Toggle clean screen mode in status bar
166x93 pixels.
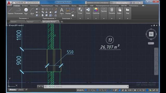[154, 90]
